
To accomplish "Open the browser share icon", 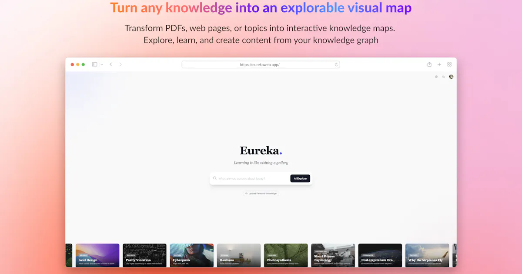I will tap(429, 64).
